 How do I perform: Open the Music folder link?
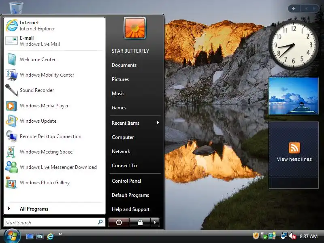118,94
